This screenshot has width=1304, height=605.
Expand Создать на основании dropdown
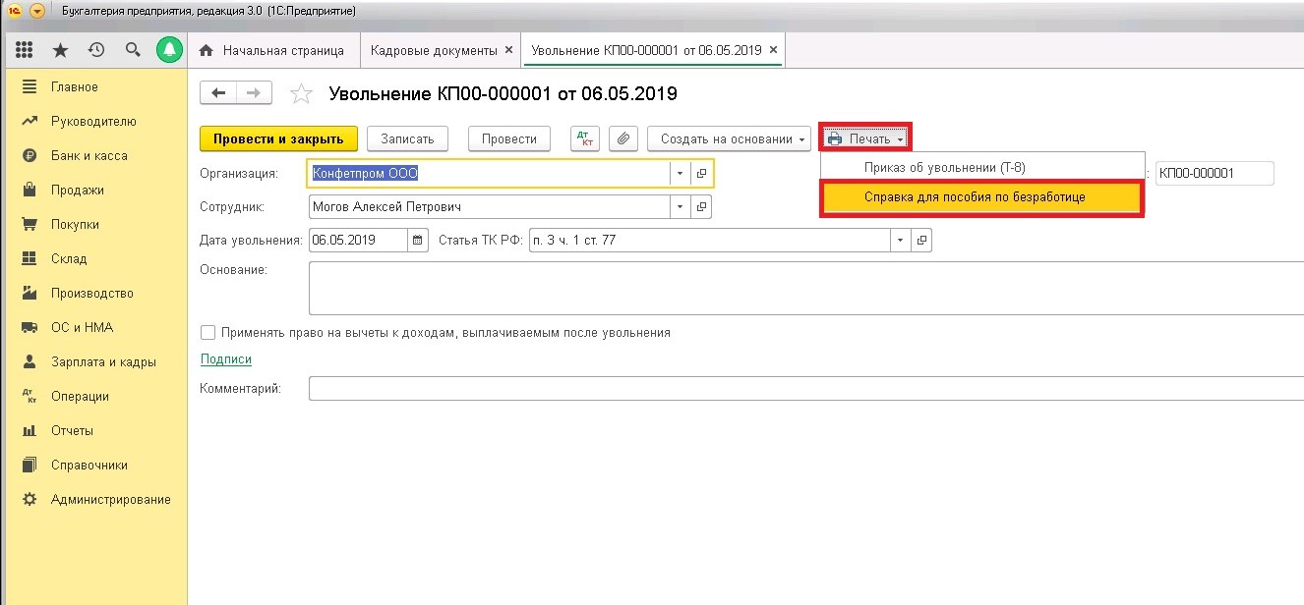coord(729,138)
